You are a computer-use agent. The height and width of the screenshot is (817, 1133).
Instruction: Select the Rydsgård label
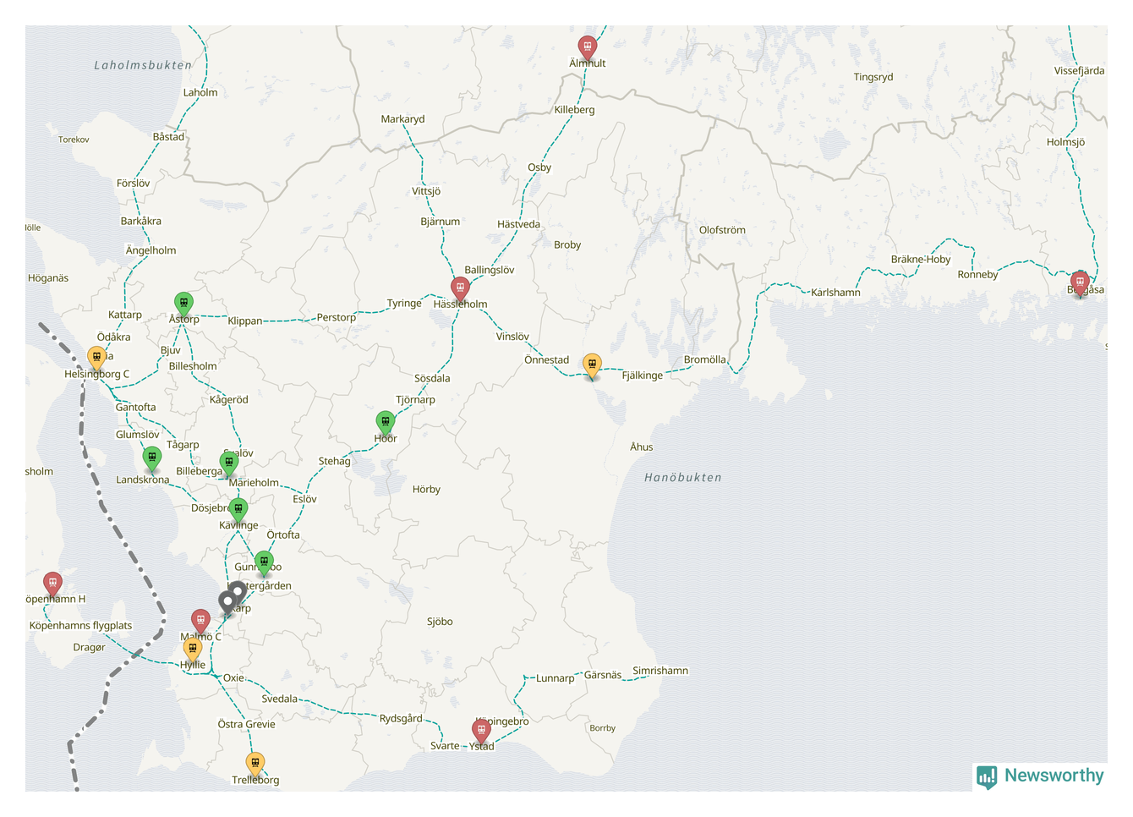point(401,719)
